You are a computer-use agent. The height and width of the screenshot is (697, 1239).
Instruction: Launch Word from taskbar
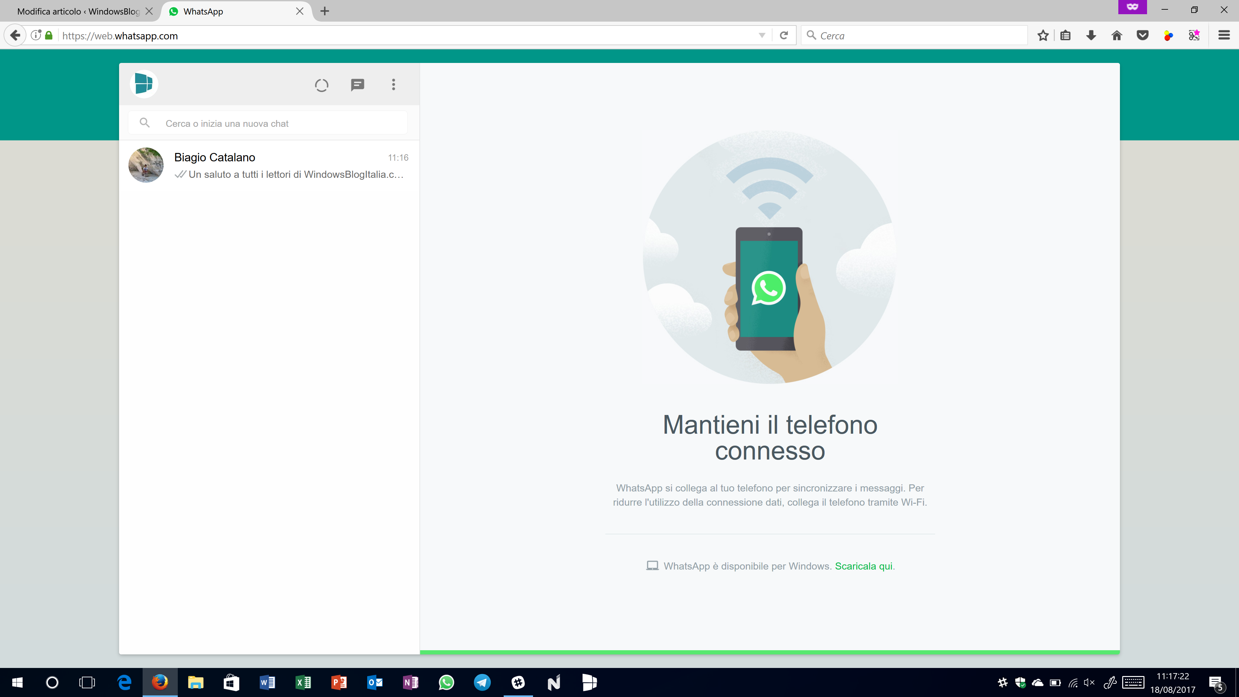[x=267, y=682]
